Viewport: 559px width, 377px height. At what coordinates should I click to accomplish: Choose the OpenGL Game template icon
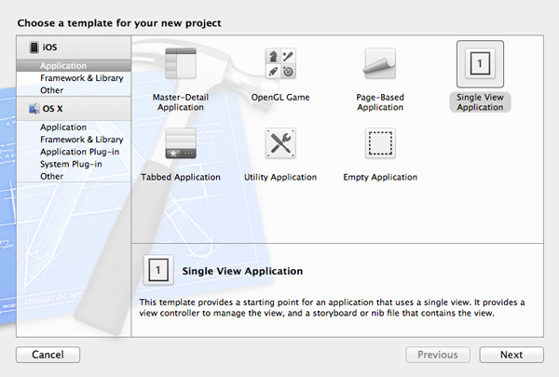pyautogui.click(x=280, y=64)
